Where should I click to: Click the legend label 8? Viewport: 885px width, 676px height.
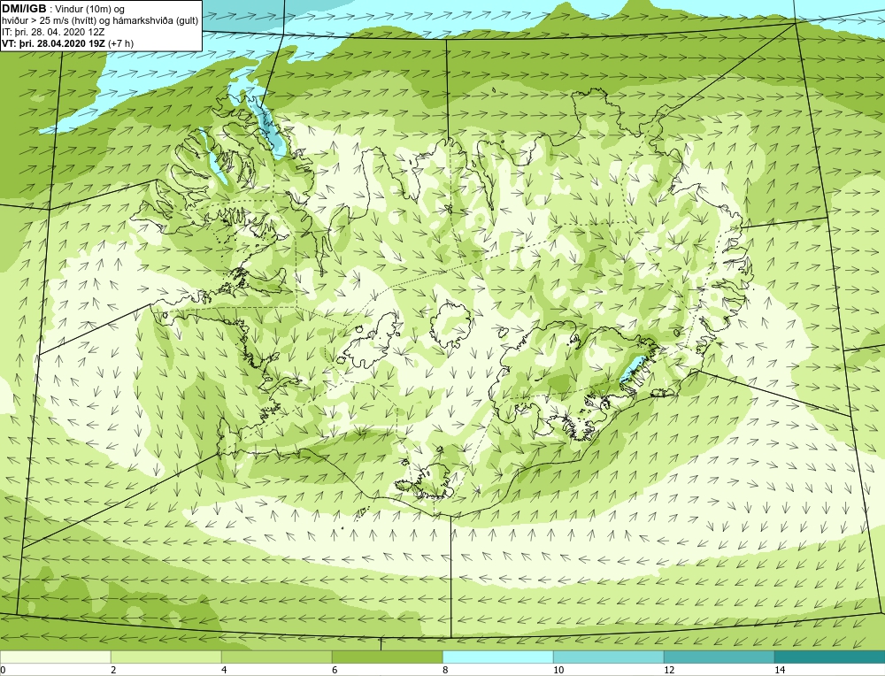[445, 670]
